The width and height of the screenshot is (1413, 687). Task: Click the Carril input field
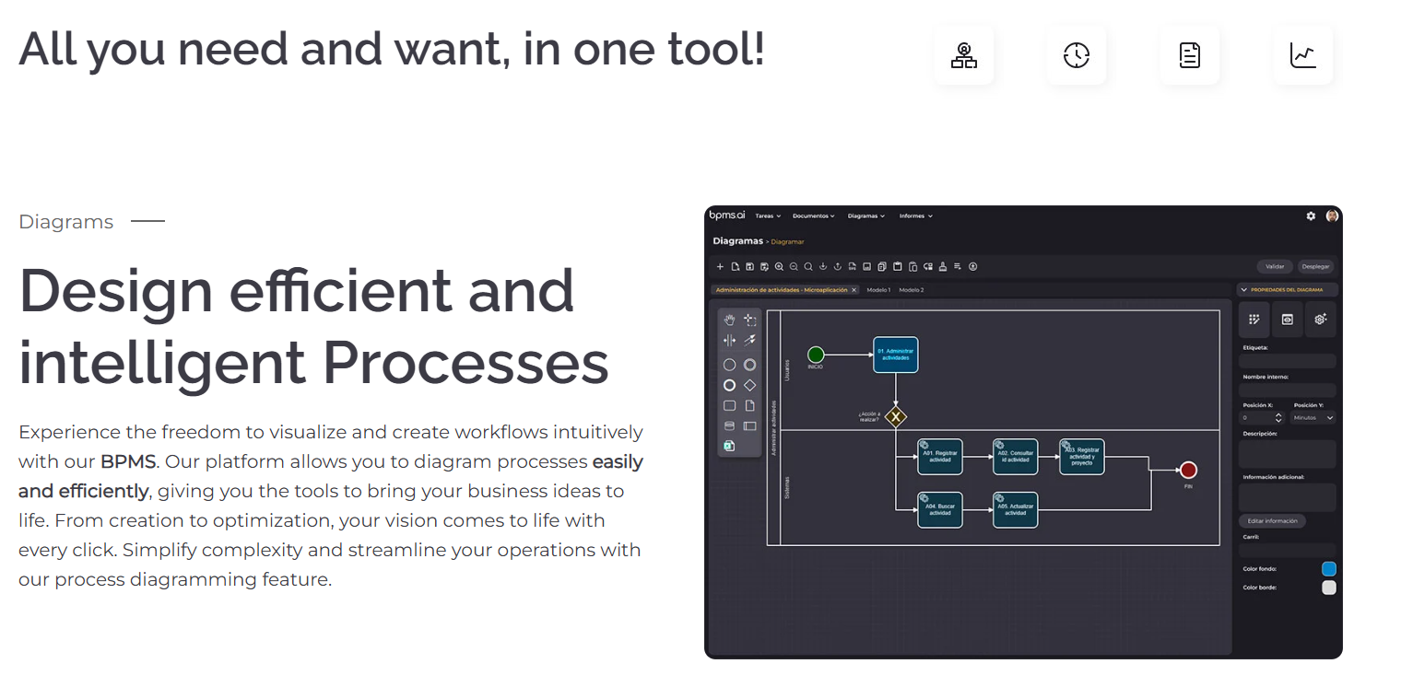1288,550
